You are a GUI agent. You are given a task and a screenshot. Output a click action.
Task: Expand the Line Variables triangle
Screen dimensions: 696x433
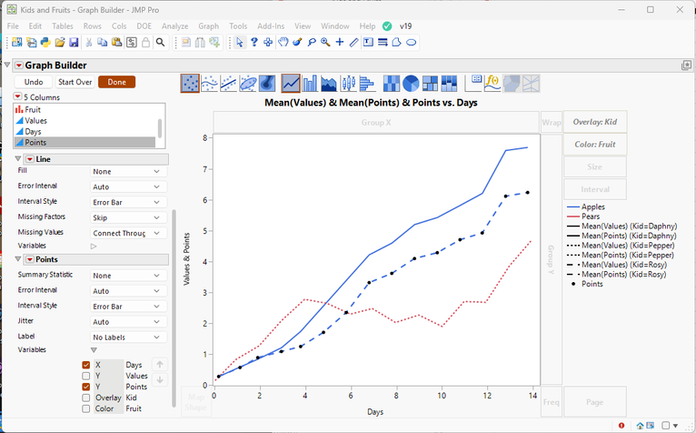94,246
